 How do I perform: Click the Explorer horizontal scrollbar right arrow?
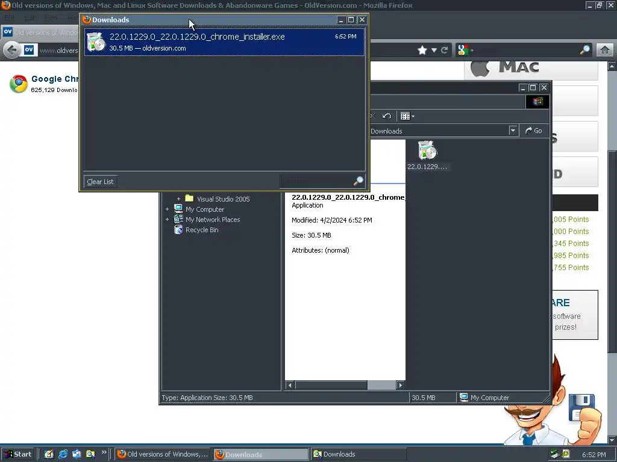(400, 385)
